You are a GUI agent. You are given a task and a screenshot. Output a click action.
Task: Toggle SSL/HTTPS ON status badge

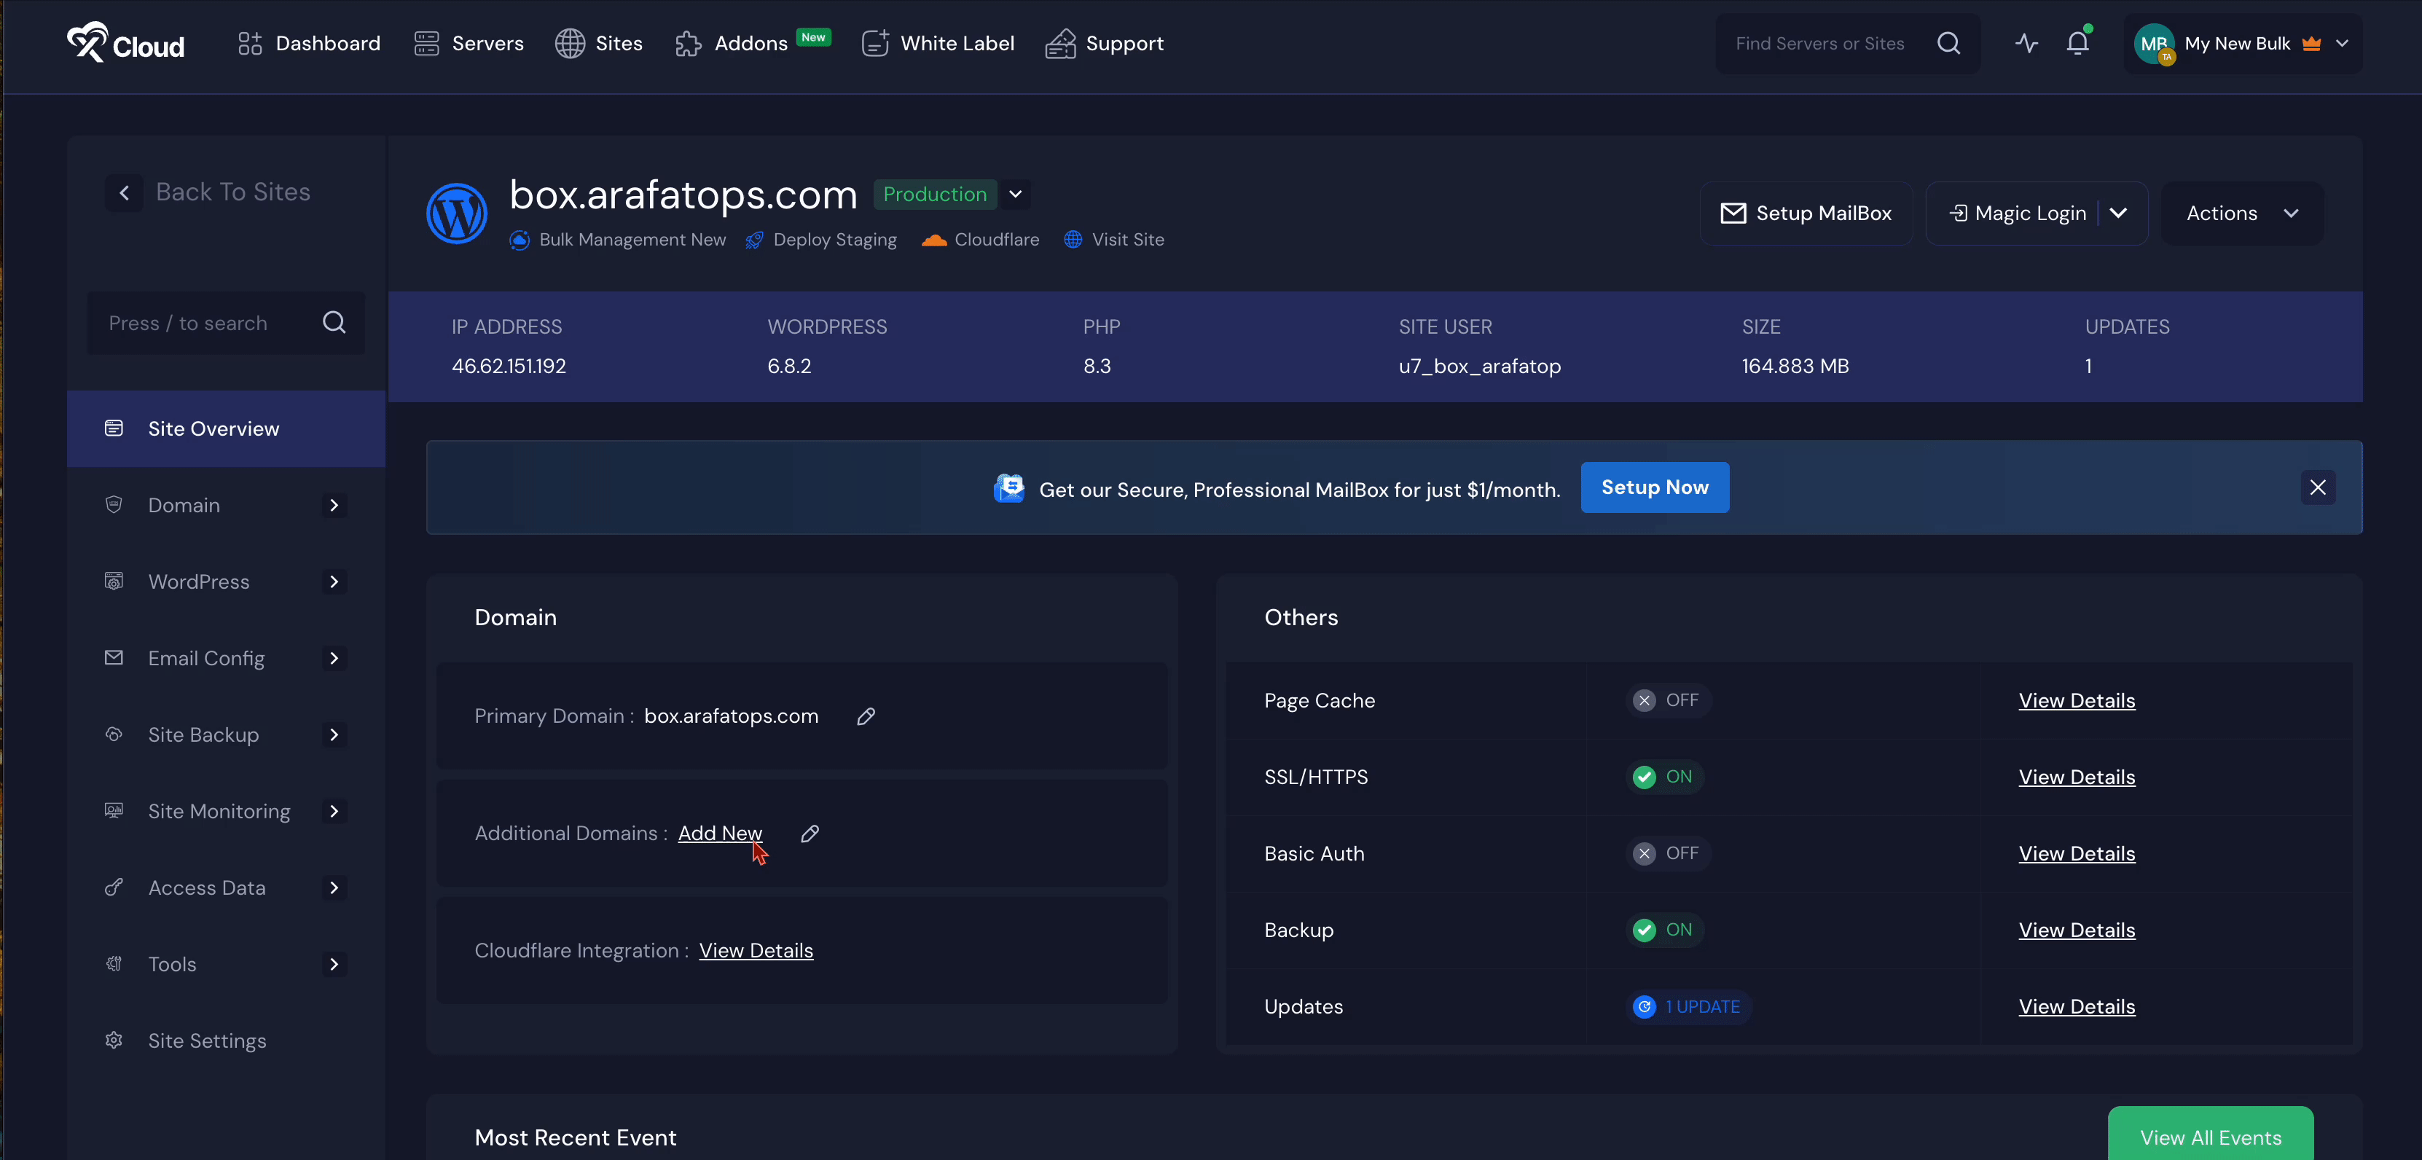(x=1663, y=777)
